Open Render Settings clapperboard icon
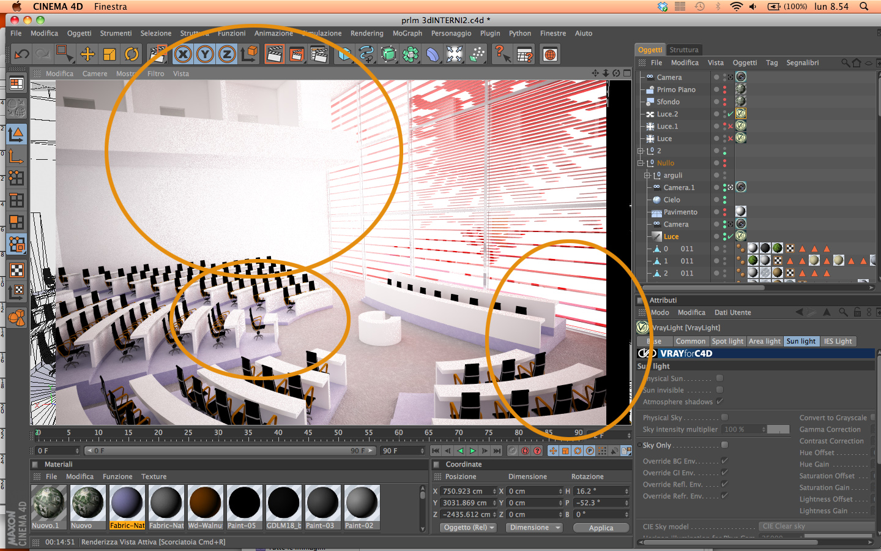881x551 pixels. click(319, 54)
